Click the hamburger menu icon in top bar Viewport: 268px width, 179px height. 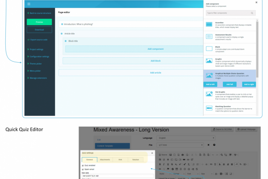[x=29, y=4]
